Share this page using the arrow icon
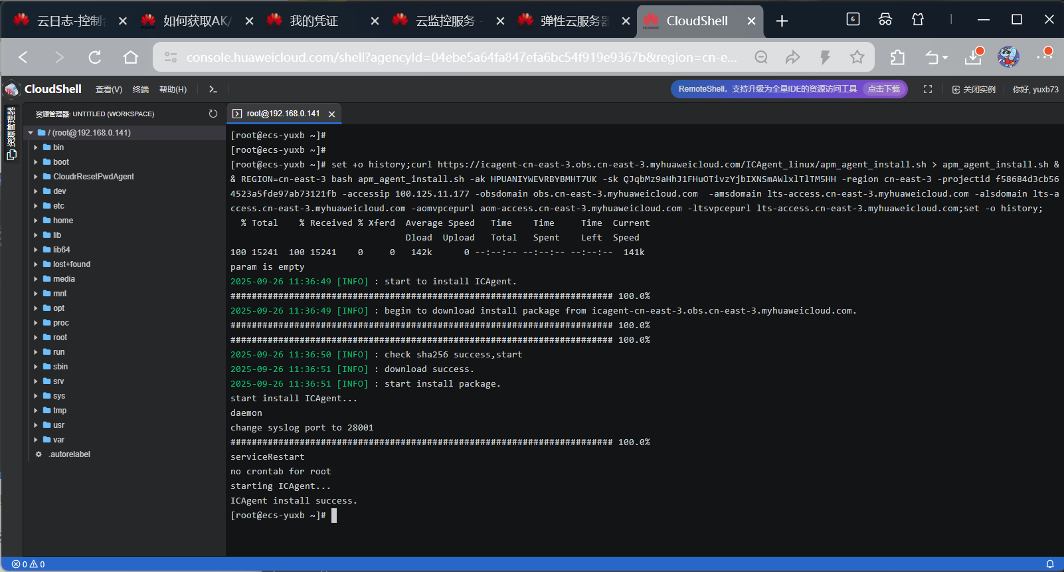Viewport: 1064px width, 572px height. pyautogui.click(x=793, y=57)
